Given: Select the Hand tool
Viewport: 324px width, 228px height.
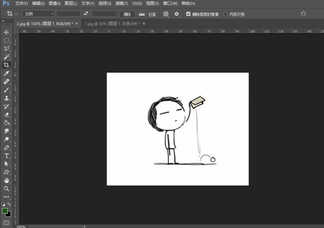Looking at the screenshot, I should click(6, 180).
